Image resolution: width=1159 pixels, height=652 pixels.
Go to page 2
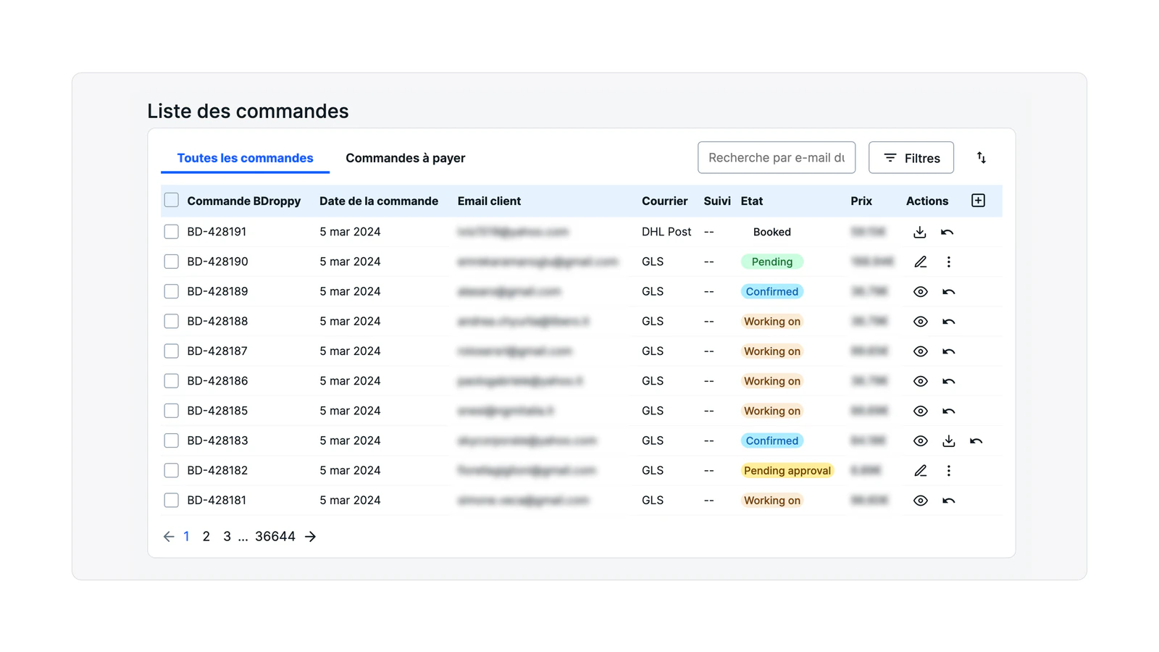click(x=206, y=537)
